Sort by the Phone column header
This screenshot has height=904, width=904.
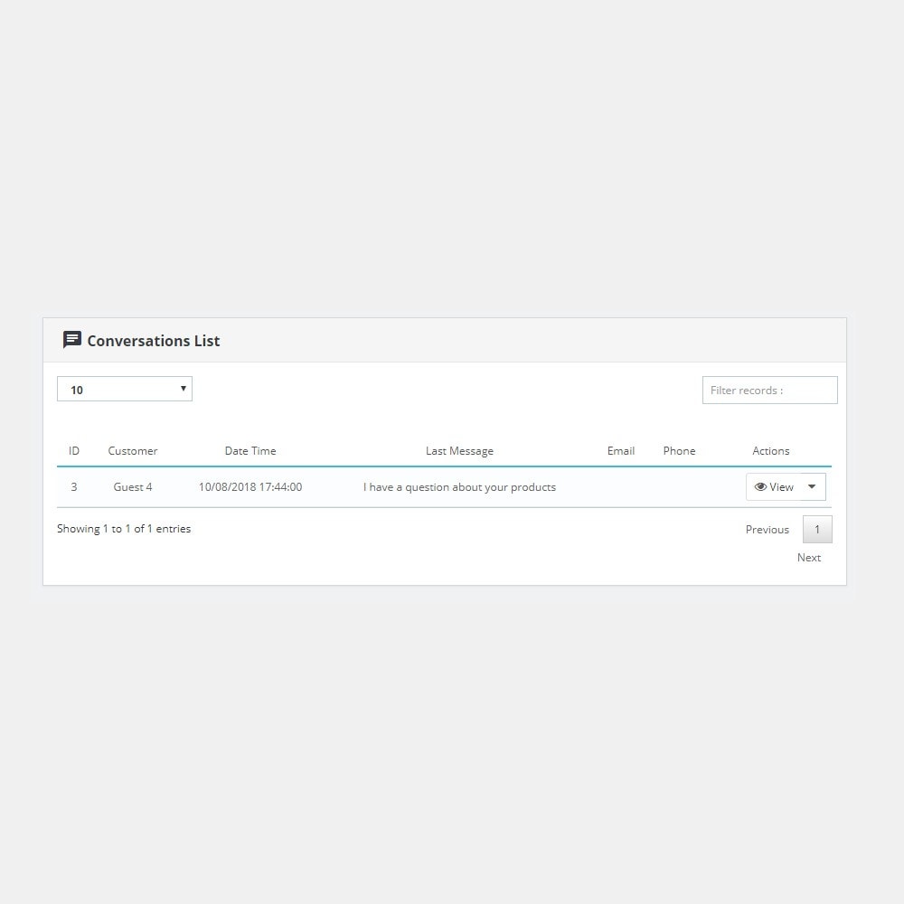tap(679, 451)
